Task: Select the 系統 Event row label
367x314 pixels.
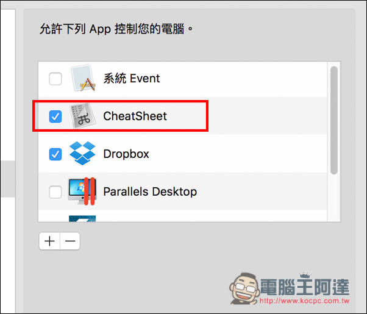Action: coord(132,78)
